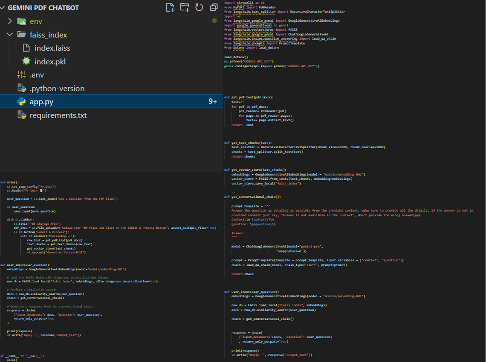Image resolution: width=486 pixels, height=362 pixels.
Task: Refresh the explorer with the circular arrow icon
Action: [199, 7]
